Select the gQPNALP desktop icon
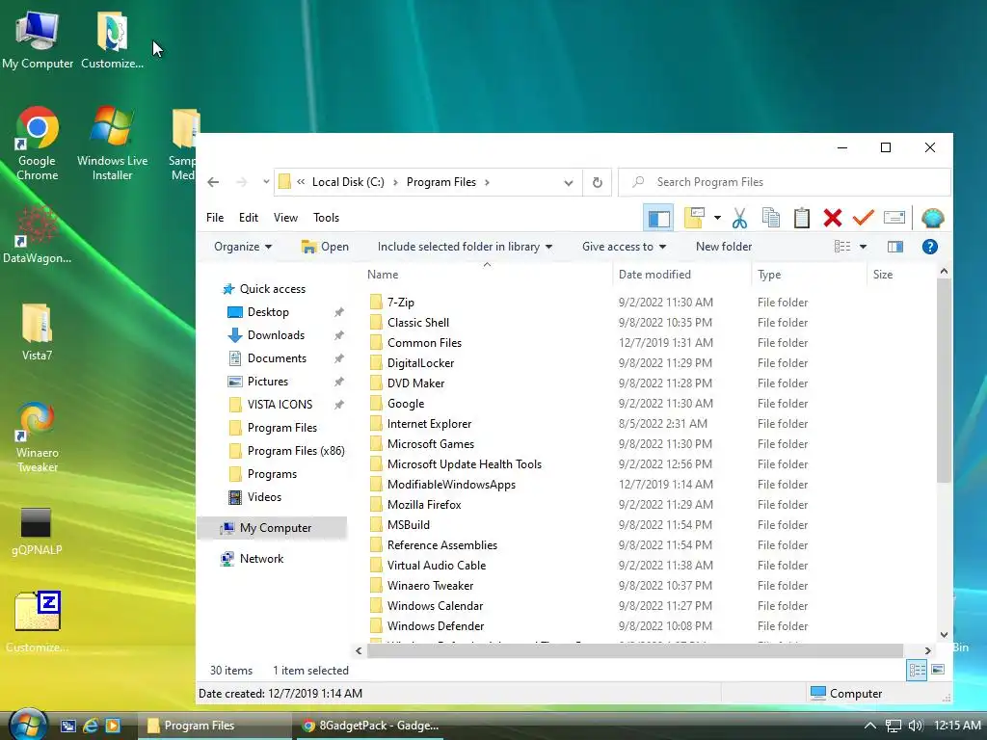987x740 pixels. [x=37, y=532]
